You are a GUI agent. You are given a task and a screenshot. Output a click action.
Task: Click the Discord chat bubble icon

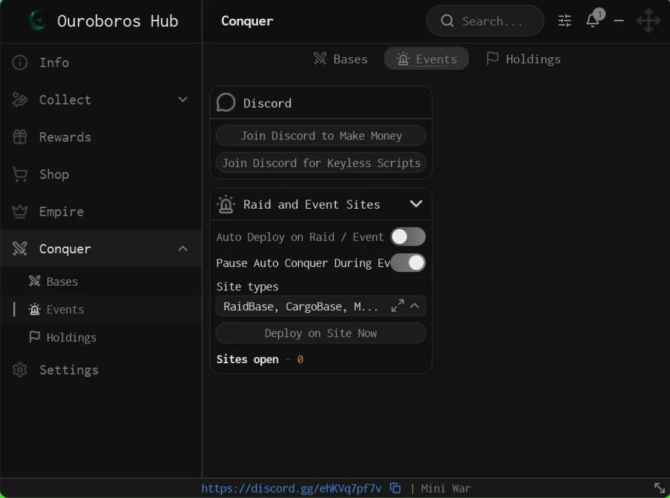click(226, 103)
